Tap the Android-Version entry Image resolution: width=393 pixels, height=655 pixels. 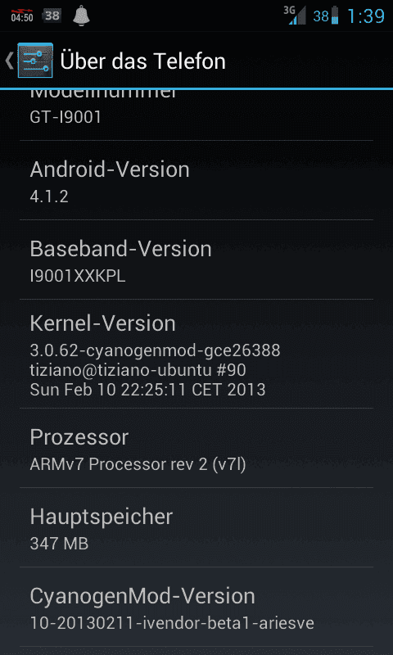[x=196, y=180]
